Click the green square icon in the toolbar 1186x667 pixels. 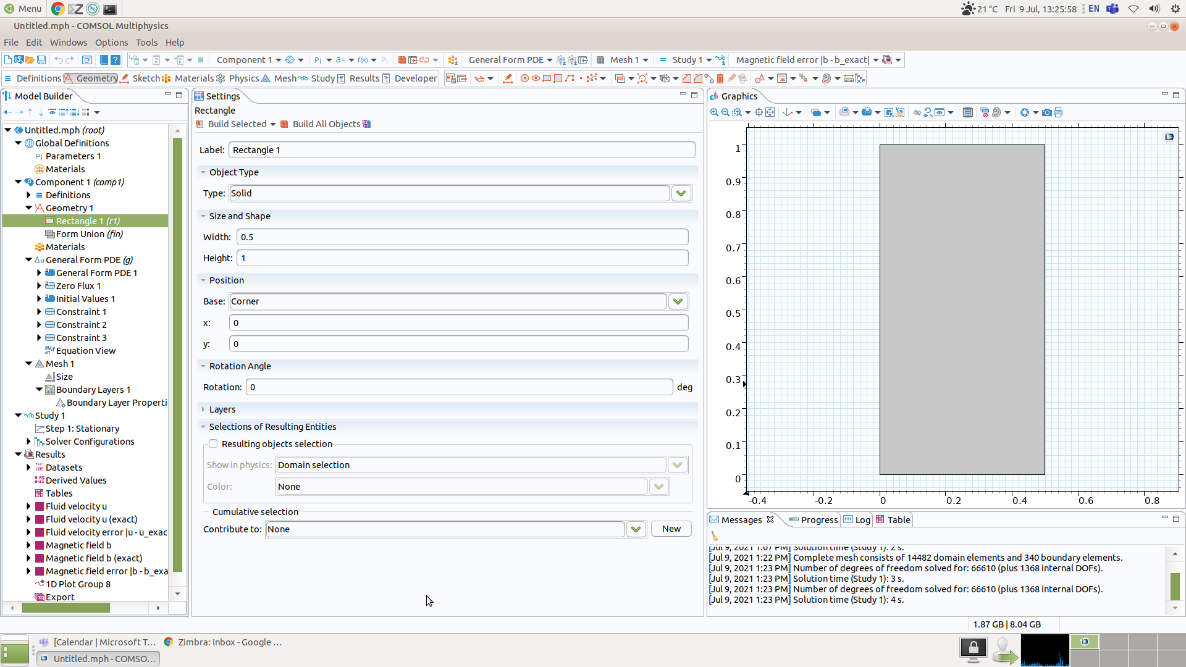201,60
